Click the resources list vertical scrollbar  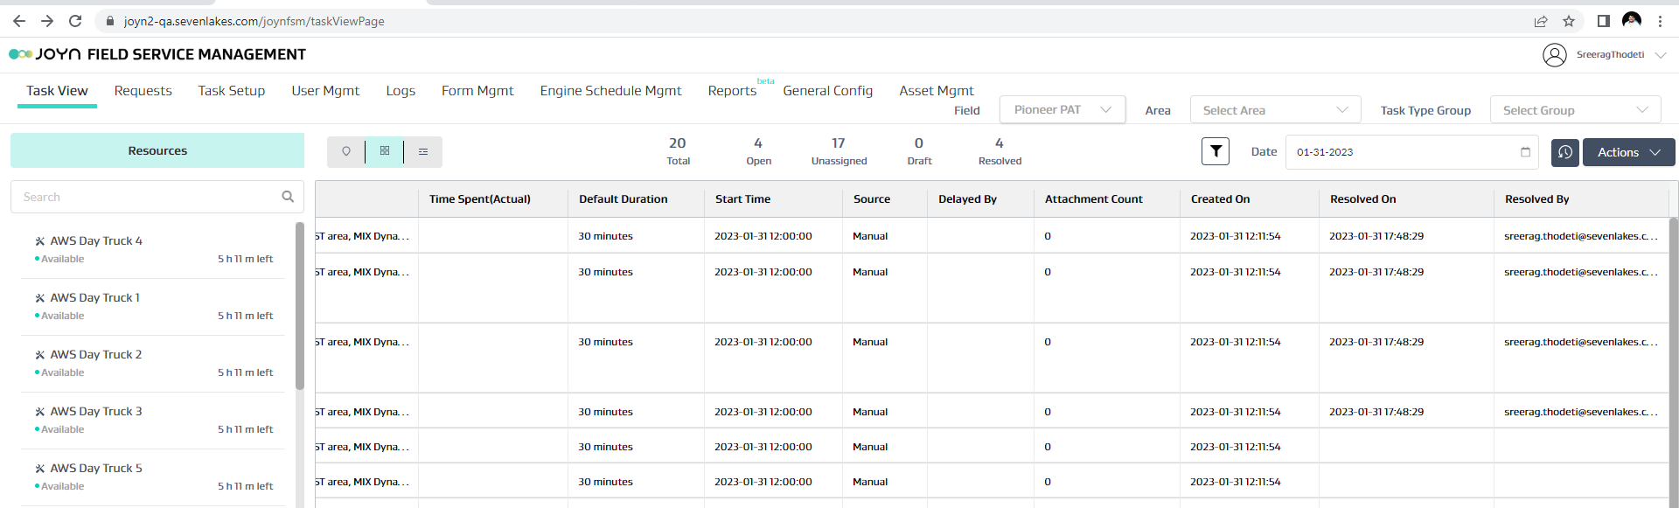point(300,306)
